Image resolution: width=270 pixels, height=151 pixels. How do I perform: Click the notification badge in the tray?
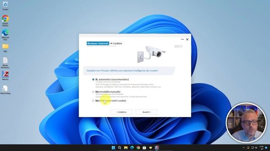266,148
